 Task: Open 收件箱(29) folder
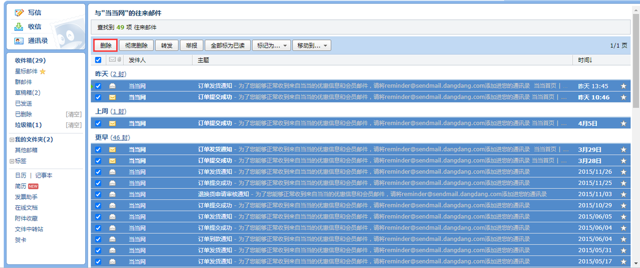tap(30, 61)
